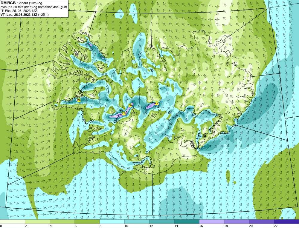Image resolution: width=299 pixels, height=228 pixels.
Task: Click the DMI/IGB title text
Action: coord(8,3)
